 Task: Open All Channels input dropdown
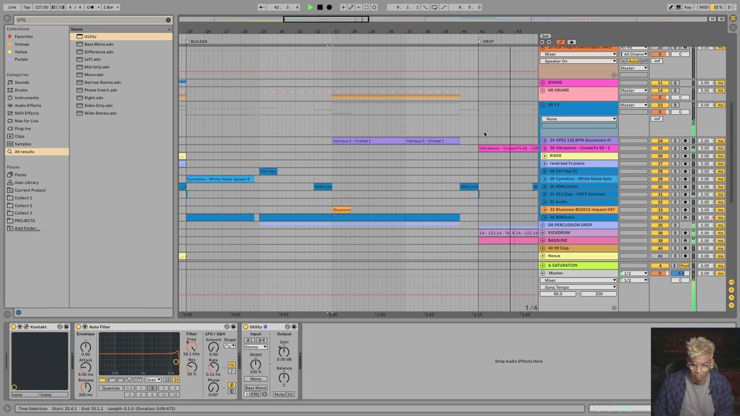point(634,54)
